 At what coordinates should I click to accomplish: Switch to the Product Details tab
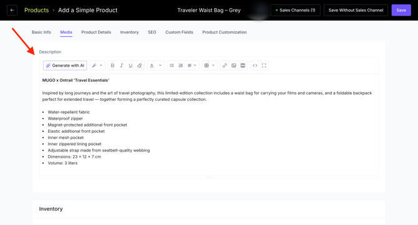click(x=96, y=32)
